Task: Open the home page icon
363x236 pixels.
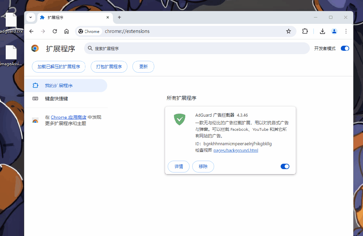Action: (x=67, y=31)
